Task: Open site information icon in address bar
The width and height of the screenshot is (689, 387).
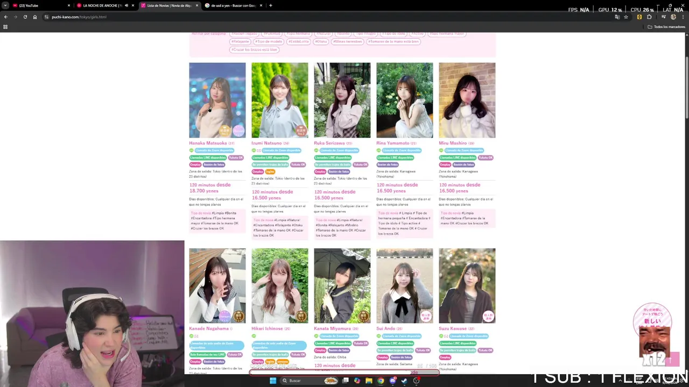Action: [x=47, y=17]
